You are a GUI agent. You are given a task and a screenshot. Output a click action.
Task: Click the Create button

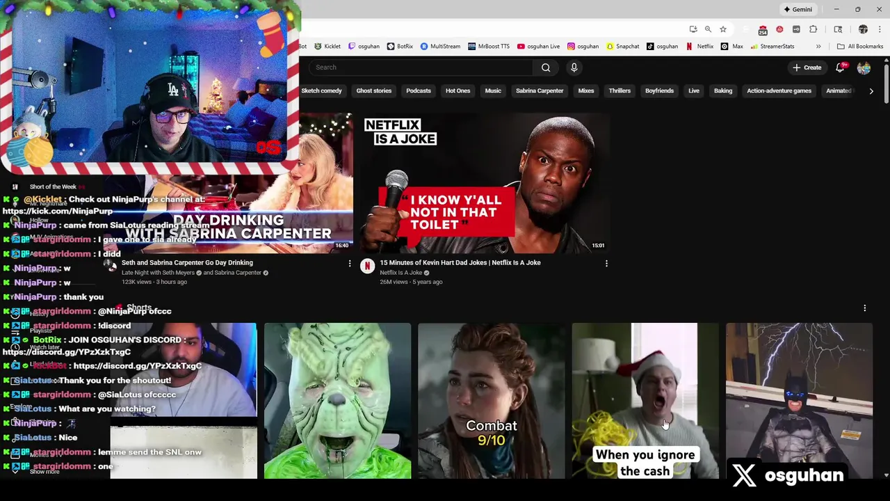coord(807,67)
